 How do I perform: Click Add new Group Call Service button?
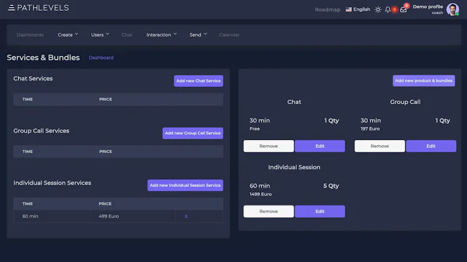pos(193,133)
